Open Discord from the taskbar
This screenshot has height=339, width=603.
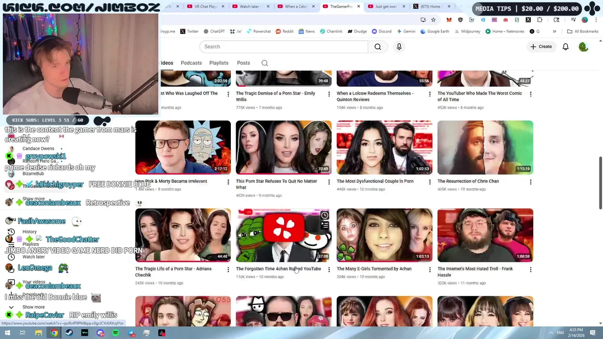coord(100,333)
